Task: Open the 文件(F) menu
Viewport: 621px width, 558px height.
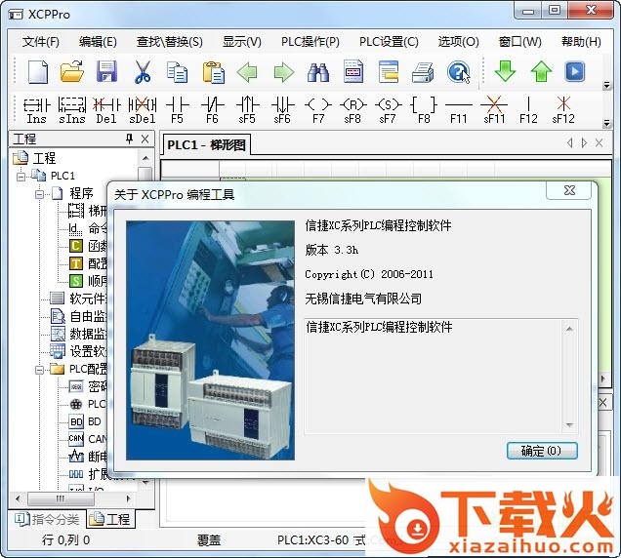Action: click(x=40, y=42)
